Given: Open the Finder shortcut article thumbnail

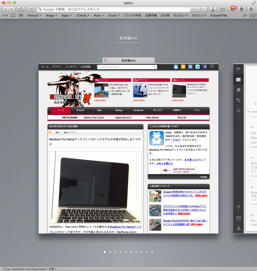Looking at the screenshot, I should tap(140, 91).
